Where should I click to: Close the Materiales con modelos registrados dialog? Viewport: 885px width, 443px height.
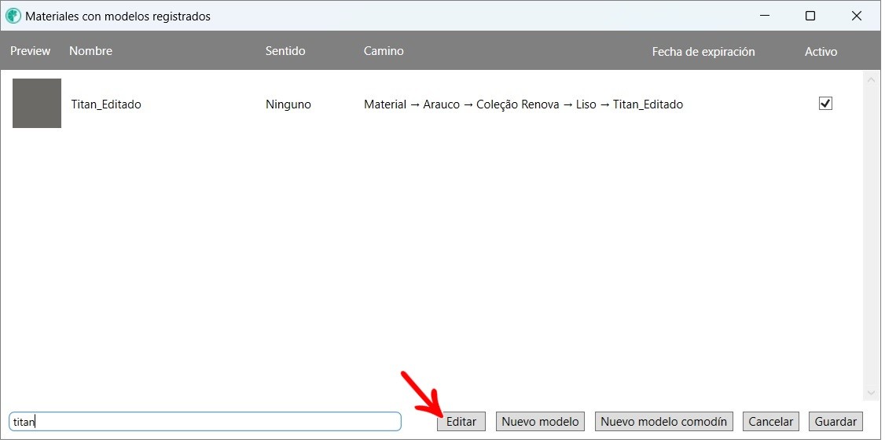856,16
